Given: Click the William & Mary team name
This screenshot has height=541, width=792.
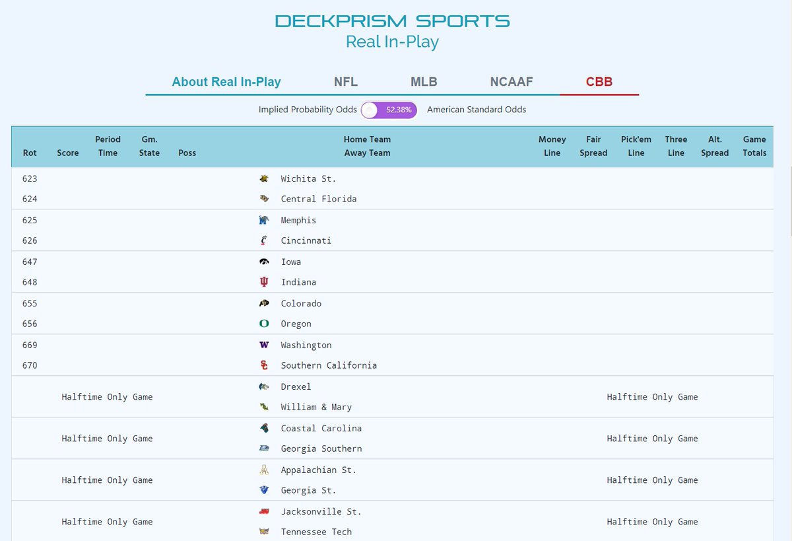Looking at the screenshot, I should (x=316, y=407).
